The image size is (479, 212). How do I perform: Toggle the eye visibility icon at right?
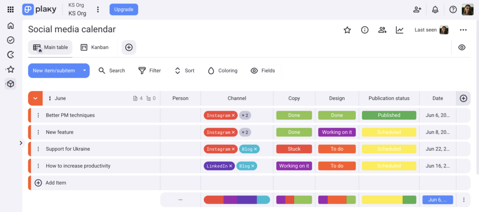coord(462,47)
